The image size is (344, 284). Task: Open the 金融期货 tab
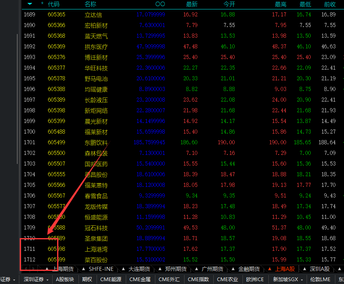[x=249, y=269]
